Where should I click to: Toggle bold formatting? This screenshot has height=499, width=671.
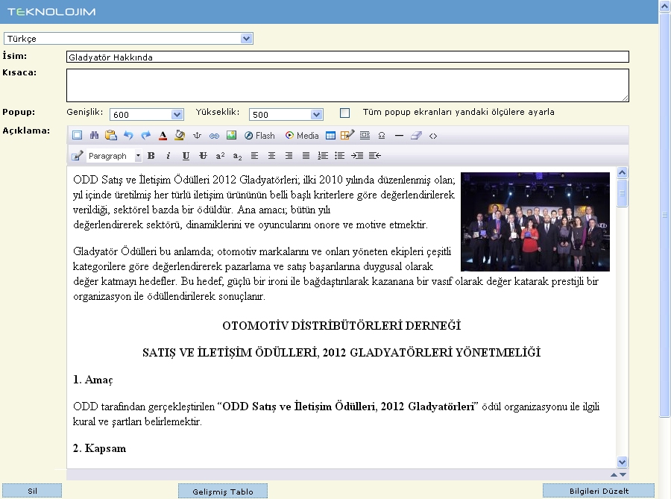click(151, 156)
